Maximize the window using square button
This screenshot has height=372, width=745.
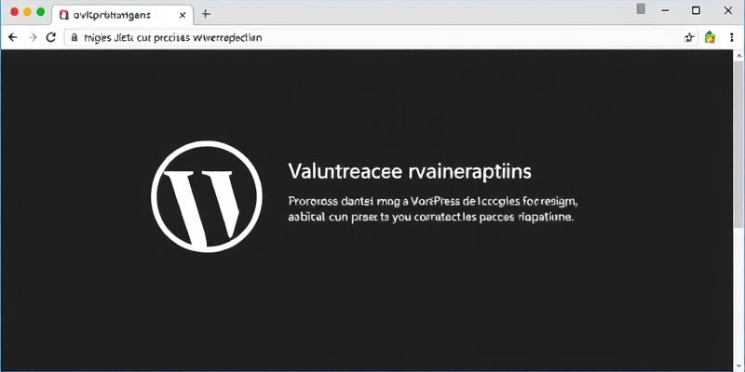(x=696, y=10)
